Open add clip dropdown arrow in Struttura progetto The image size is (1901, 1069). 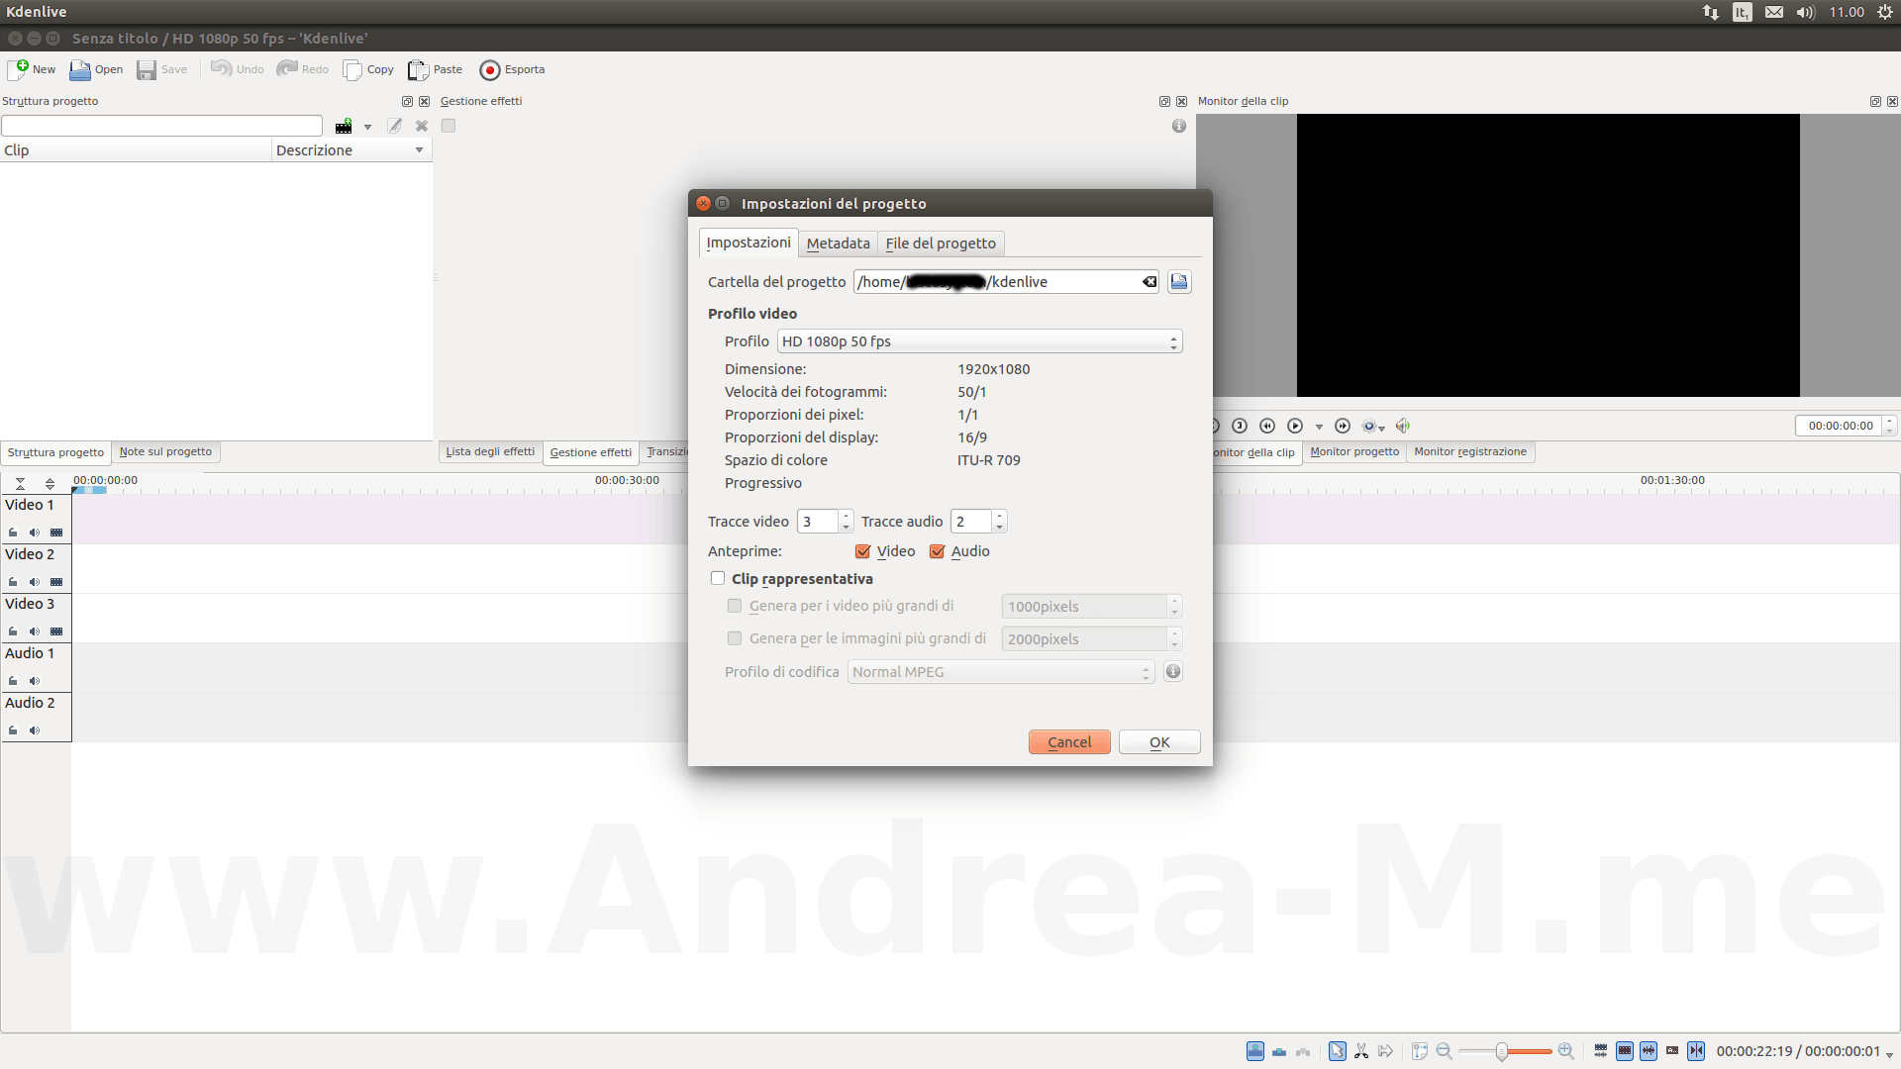click(x=367, y=127)
